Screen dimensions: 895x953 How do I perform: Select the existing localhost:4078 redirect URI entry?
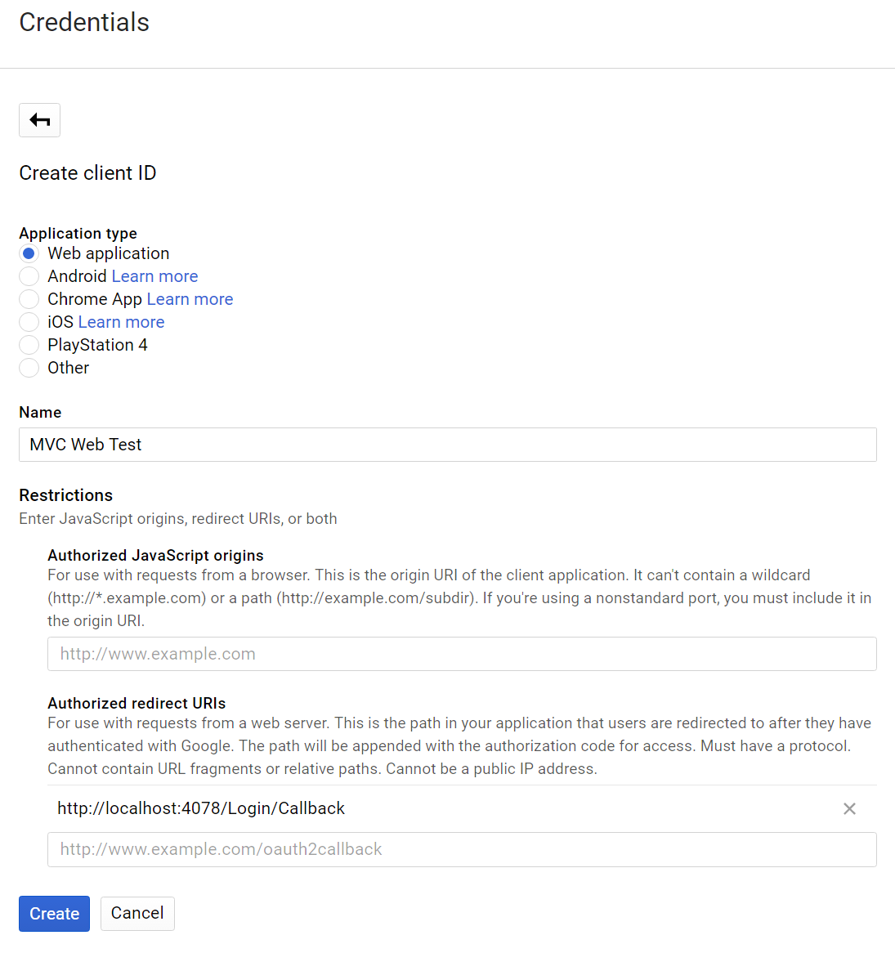tap(200, 808)
